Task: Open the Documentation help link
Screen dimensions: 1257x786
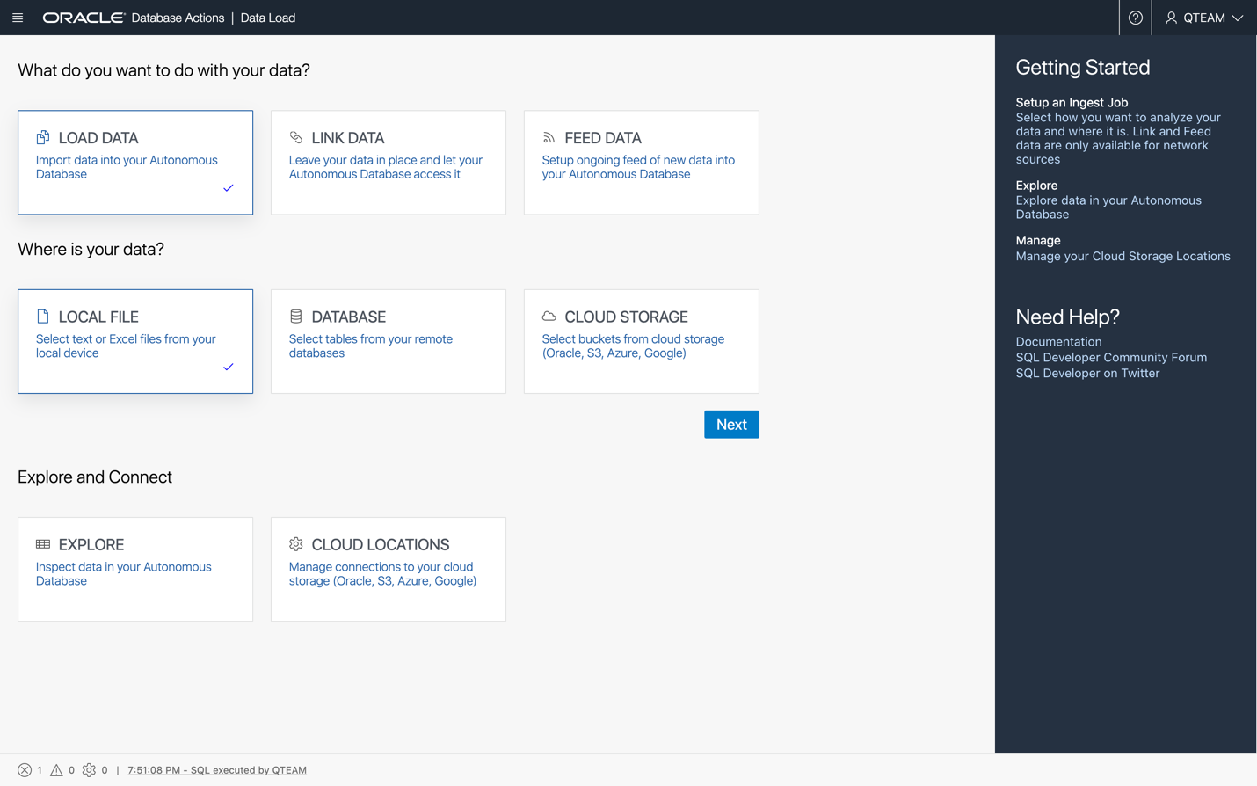Action: coord(1058,342)
